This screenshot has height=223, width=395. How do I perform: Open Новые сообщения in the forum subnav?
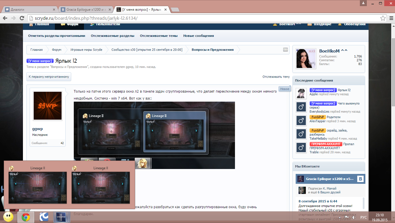tap(198, 36)
